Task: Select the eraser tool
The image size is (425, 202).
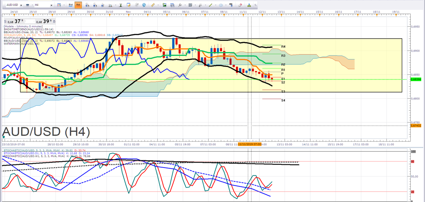Action: [240, 5]
